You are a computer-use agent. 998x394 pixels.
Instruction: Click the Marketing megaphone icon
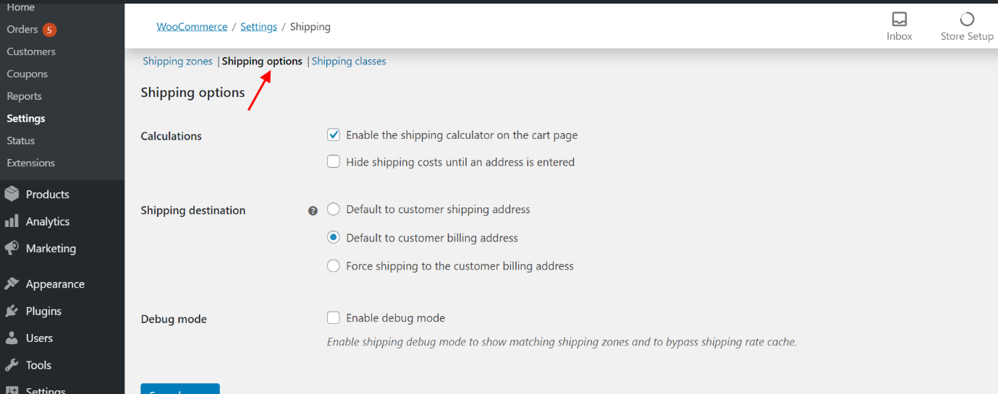coord(11,248)
